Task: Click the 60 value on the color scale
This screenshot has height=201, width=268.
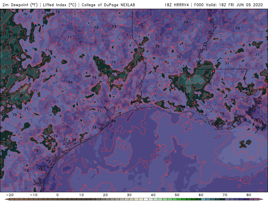Action: (201, 195)
